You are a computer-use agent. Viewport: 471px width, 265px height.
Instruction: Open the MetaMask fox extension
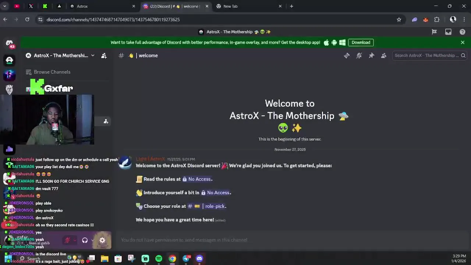[x=426, y=20]
